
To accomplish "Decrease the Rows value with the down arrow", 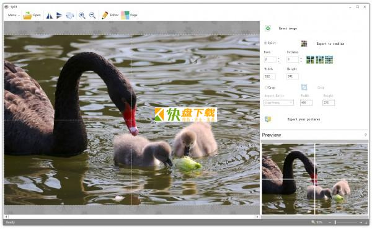I will click(x=278, y=61).
